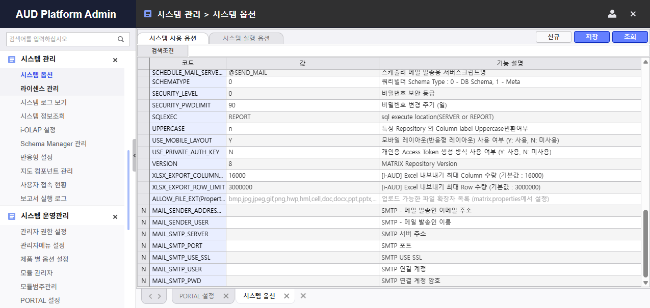Click the 시스템 관리 section document icon
This screenshot has height=308, width=650.
(12, 60)
